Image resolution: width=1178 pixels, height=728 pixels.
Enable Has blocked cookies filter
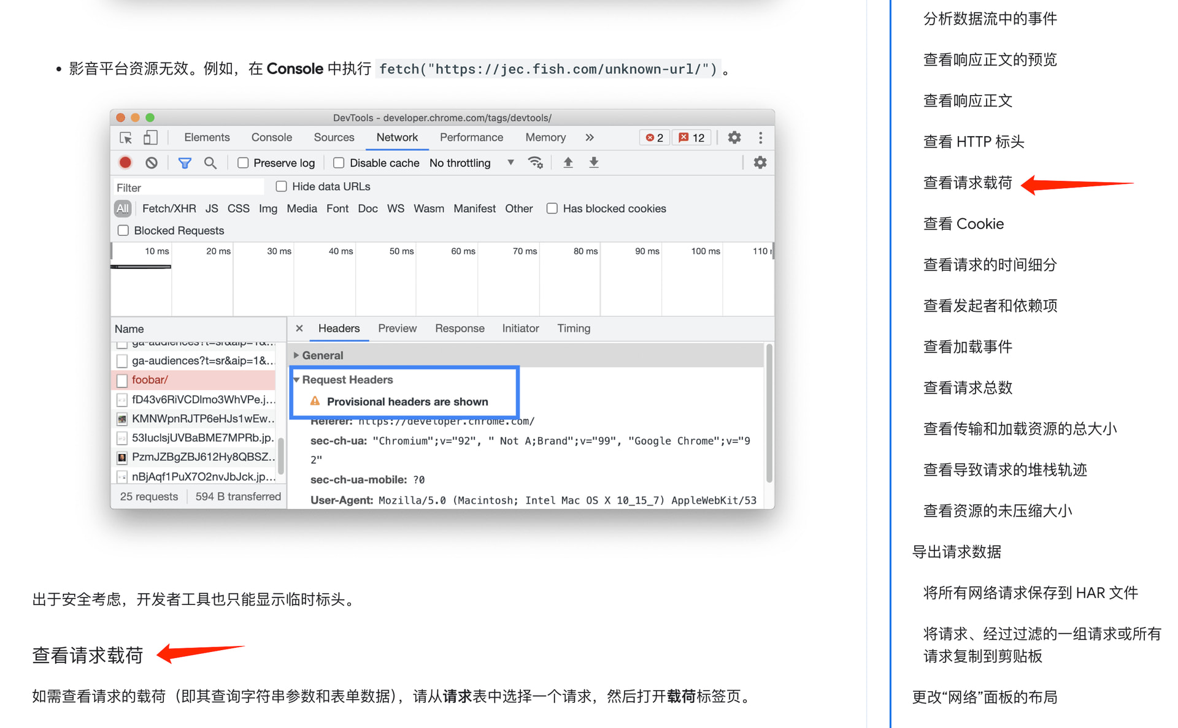pos(552,208)
